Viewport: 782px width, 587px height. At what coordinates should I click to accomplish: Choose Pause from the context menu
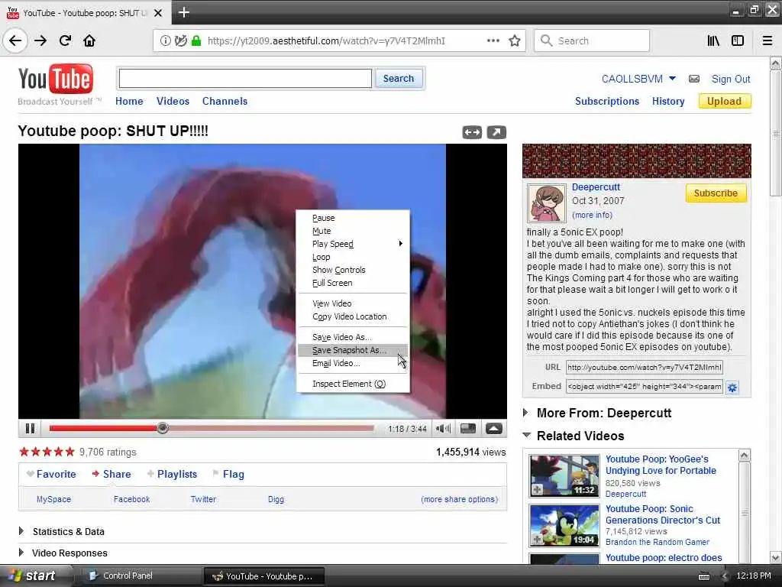pyautogui.click(x=353, y=218)
